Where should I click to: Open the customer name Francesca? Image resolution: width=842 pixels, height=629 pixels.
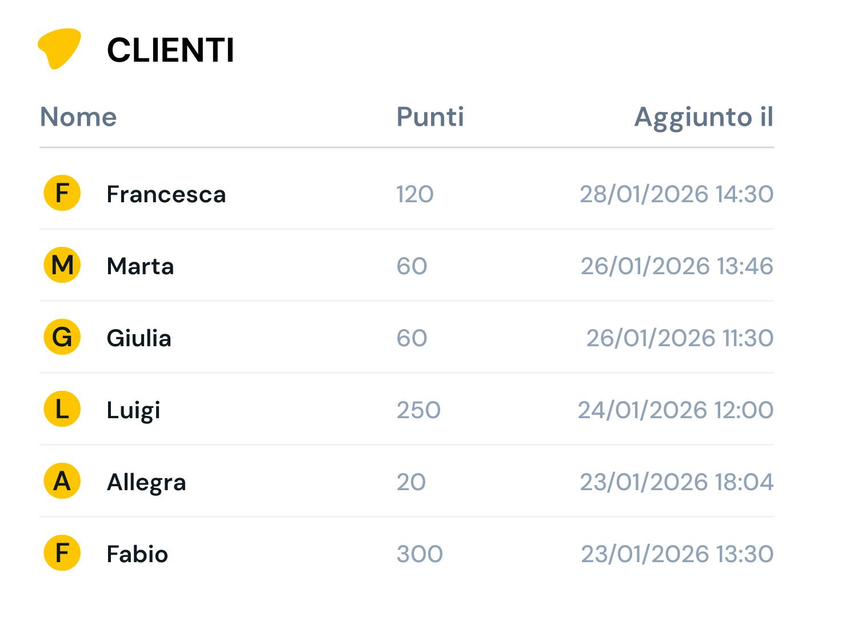[x=166, y=194]
